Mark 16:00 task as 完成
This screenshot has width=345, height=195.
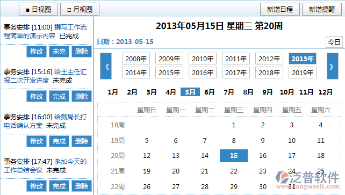[59, 141]
